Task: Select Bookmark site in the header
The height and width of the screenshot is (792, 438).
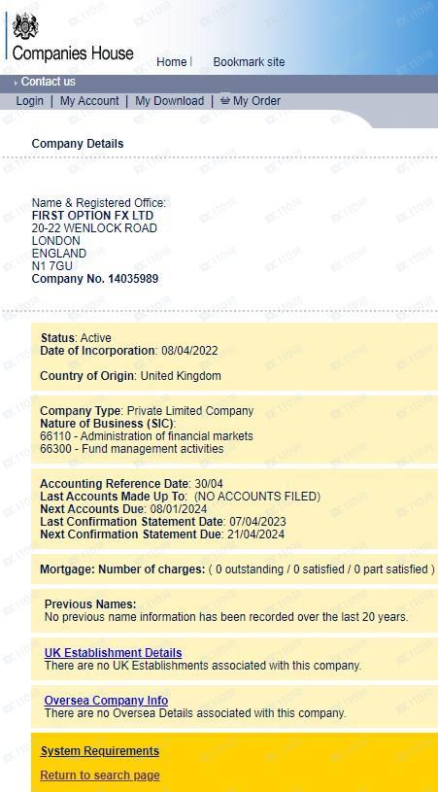Action: 249,61
